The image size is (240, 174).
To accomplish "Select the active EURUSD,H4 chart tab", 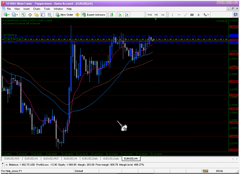I will tap(131, 159).
